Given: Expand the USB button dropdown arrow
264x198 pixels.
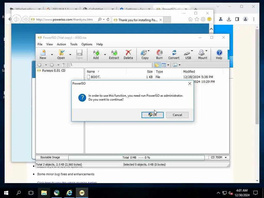Looking at the screenshot, I should [192, 51].
